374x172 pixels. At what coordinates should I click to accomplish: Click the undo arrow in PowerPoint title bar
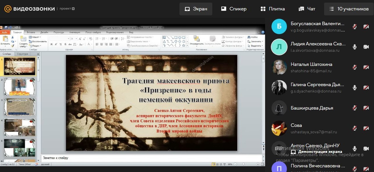coord(10,27)
